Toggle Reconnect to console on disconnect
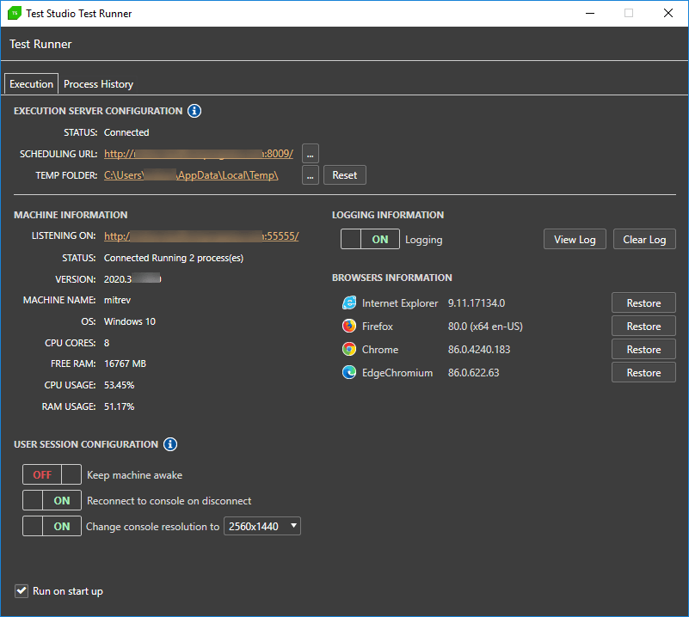689x617 pixels. coord(52,500)
